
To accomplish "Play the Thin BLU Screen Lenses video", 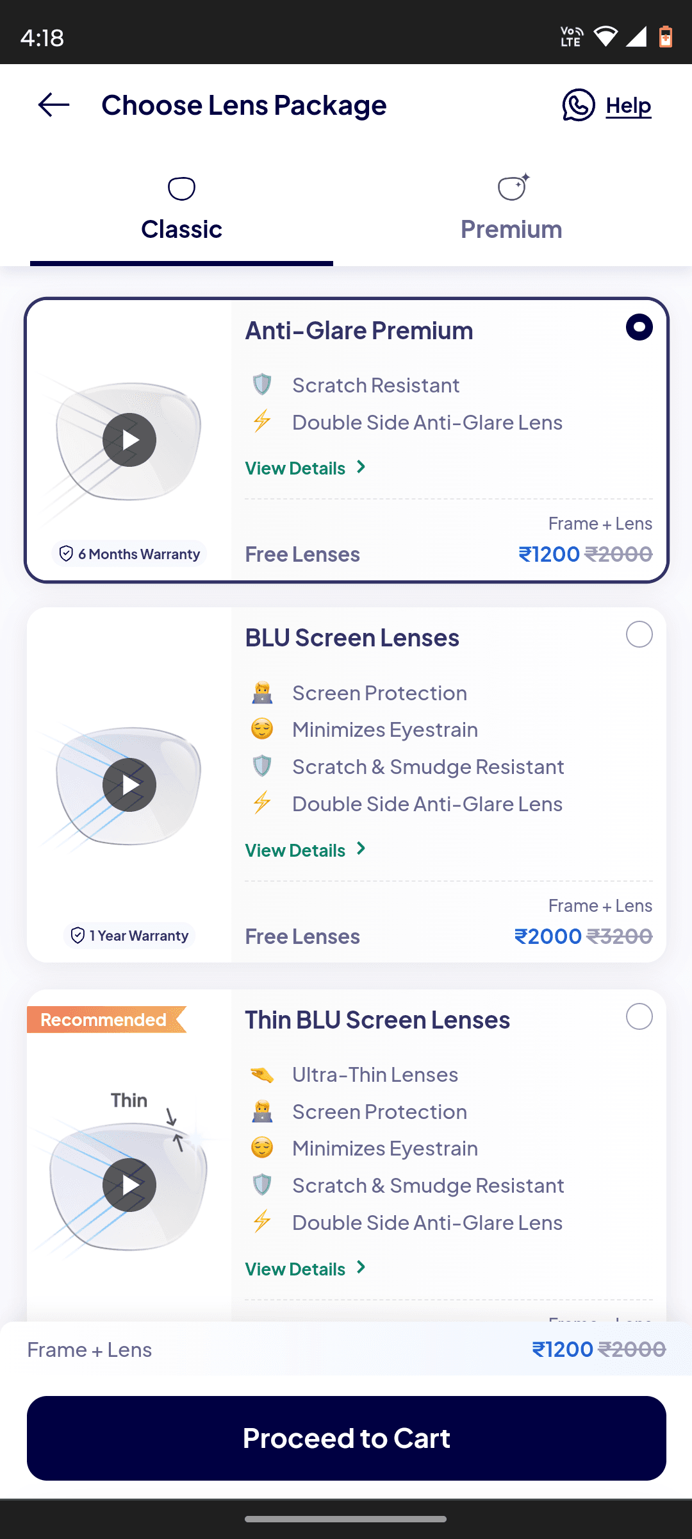I will tap(129, 1185).
